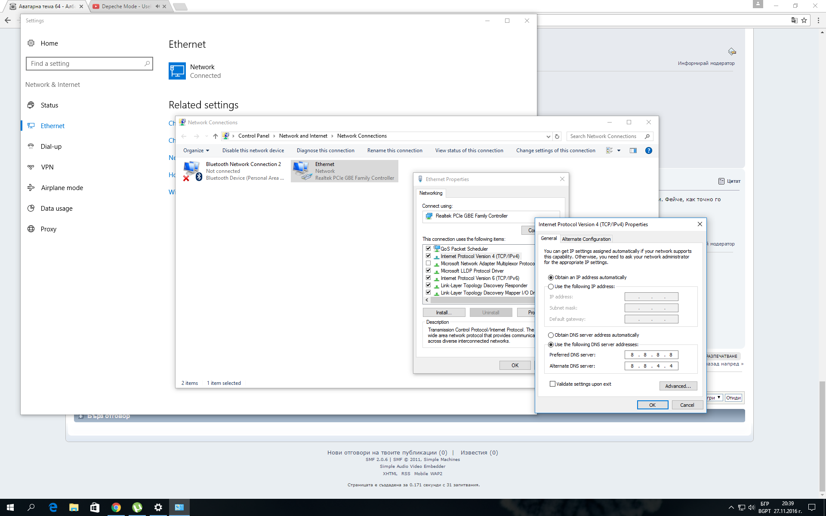The height and width of the screenshot is (516, 826).
Task: Click the Preferred DNS server field
Action: 651,355
